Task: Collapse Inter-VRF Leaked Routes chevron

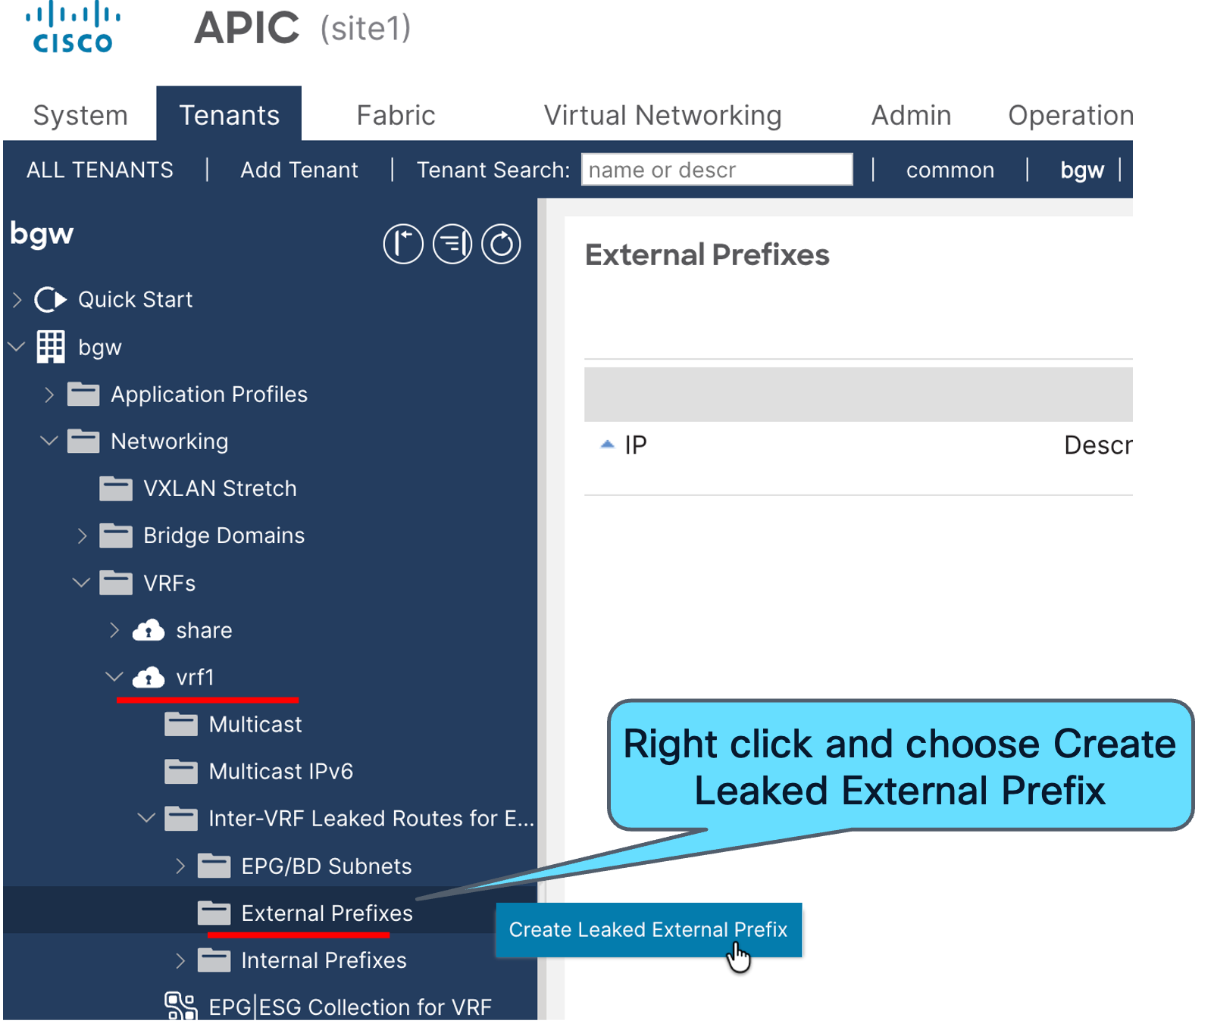Action: click(146, 818)
